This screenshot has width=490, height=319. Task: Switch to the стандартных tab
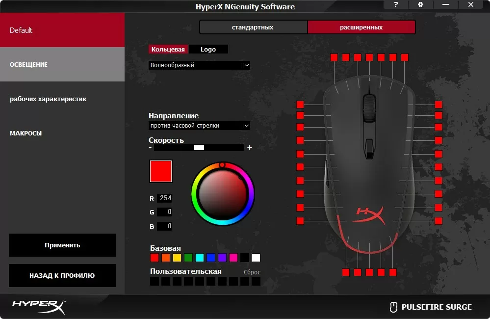tap(253, 27)
